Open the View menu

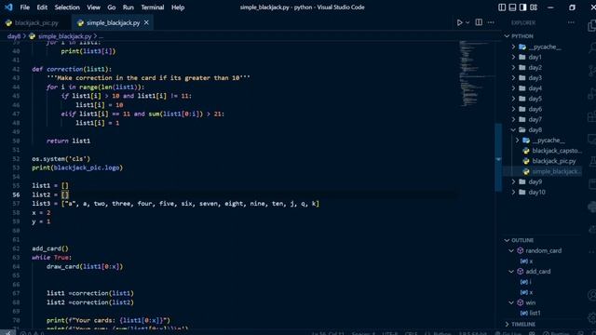[x=93, y=7]
